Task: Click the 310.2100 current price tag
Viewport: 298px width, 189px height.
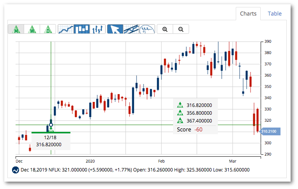Action: [270, 131]
